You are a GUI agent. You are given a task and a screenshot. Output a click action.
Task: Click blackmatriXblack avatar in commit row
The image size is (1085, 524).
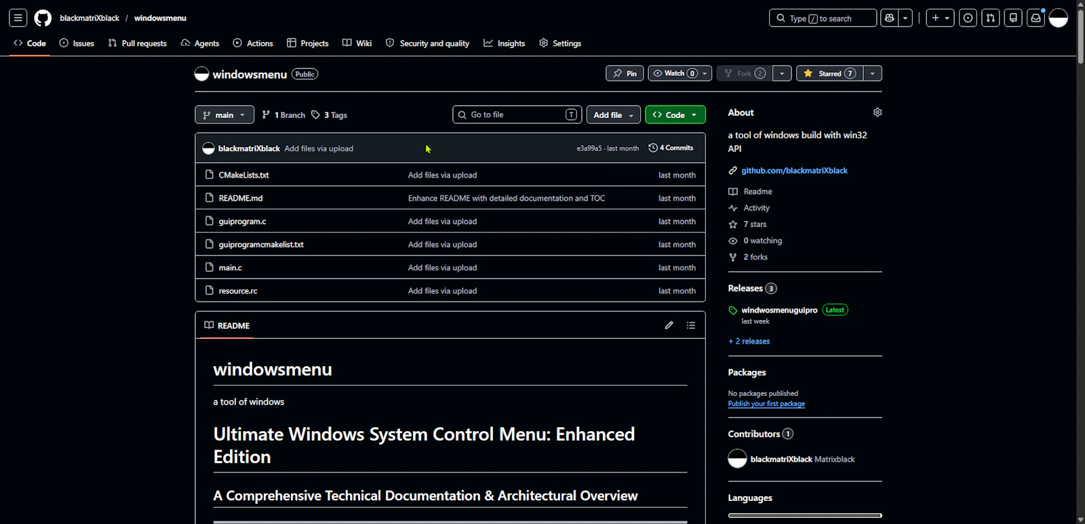pyautogui.click(x=209, y=148)
